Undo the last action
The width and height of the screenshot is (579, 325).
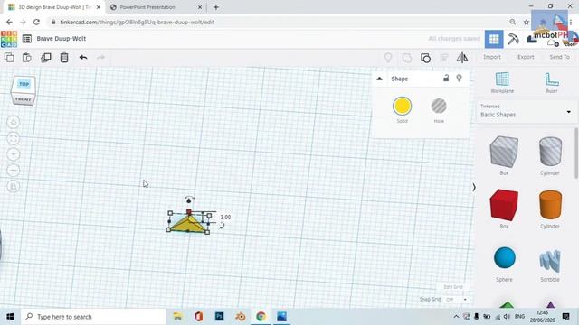point(83,57)
